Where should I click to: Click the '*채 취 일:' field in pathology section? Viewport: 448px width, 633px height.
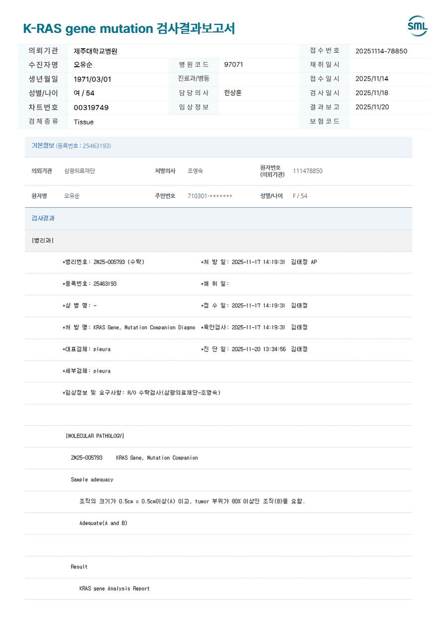215,284
